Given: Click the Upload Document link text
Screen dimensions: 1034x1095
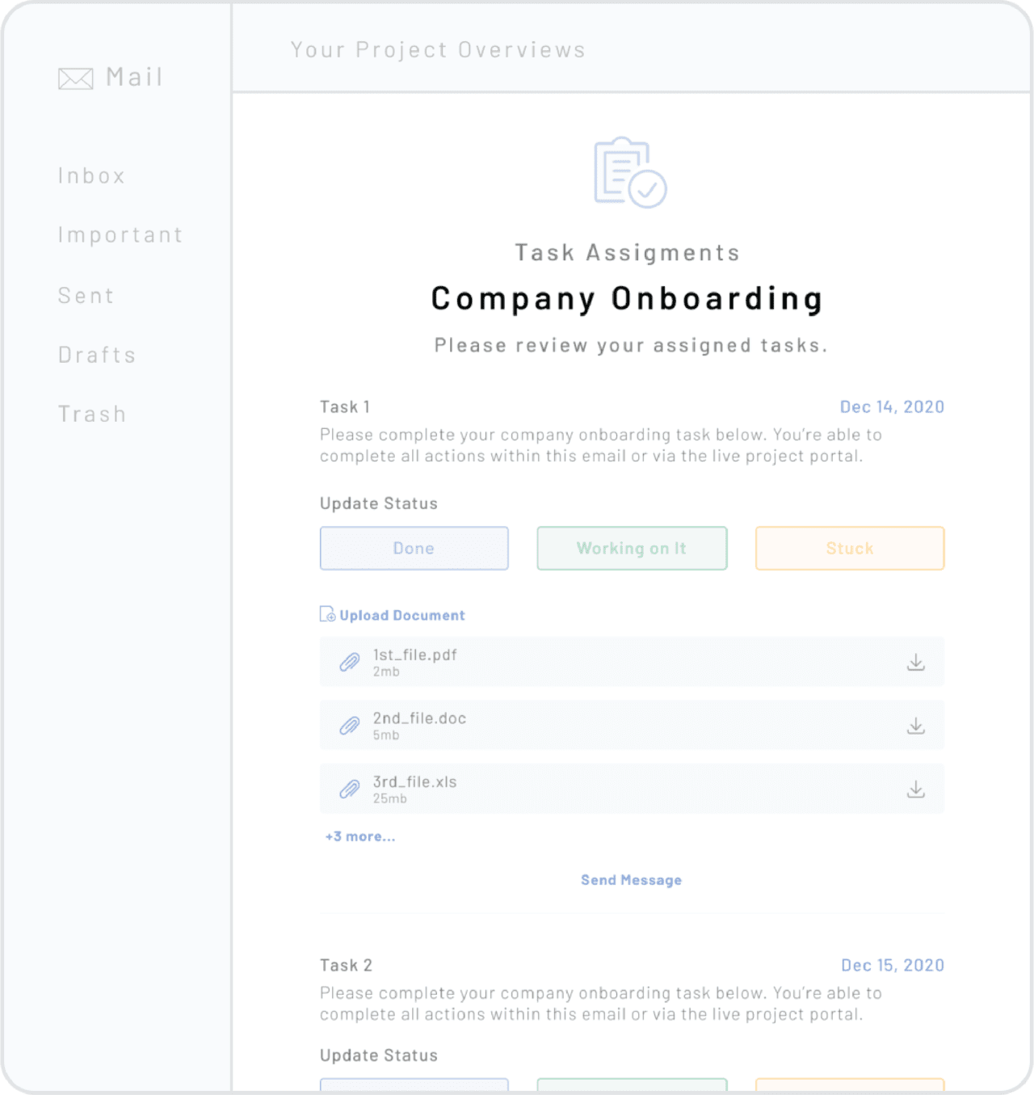Looking at the screenshot, I should (x=401, y=615).
